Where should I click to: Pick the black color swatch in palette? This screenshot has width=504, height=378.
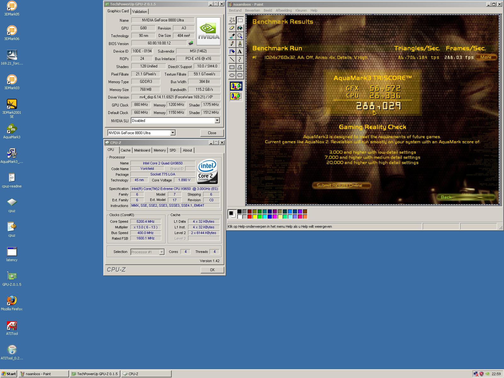point(239,211)
